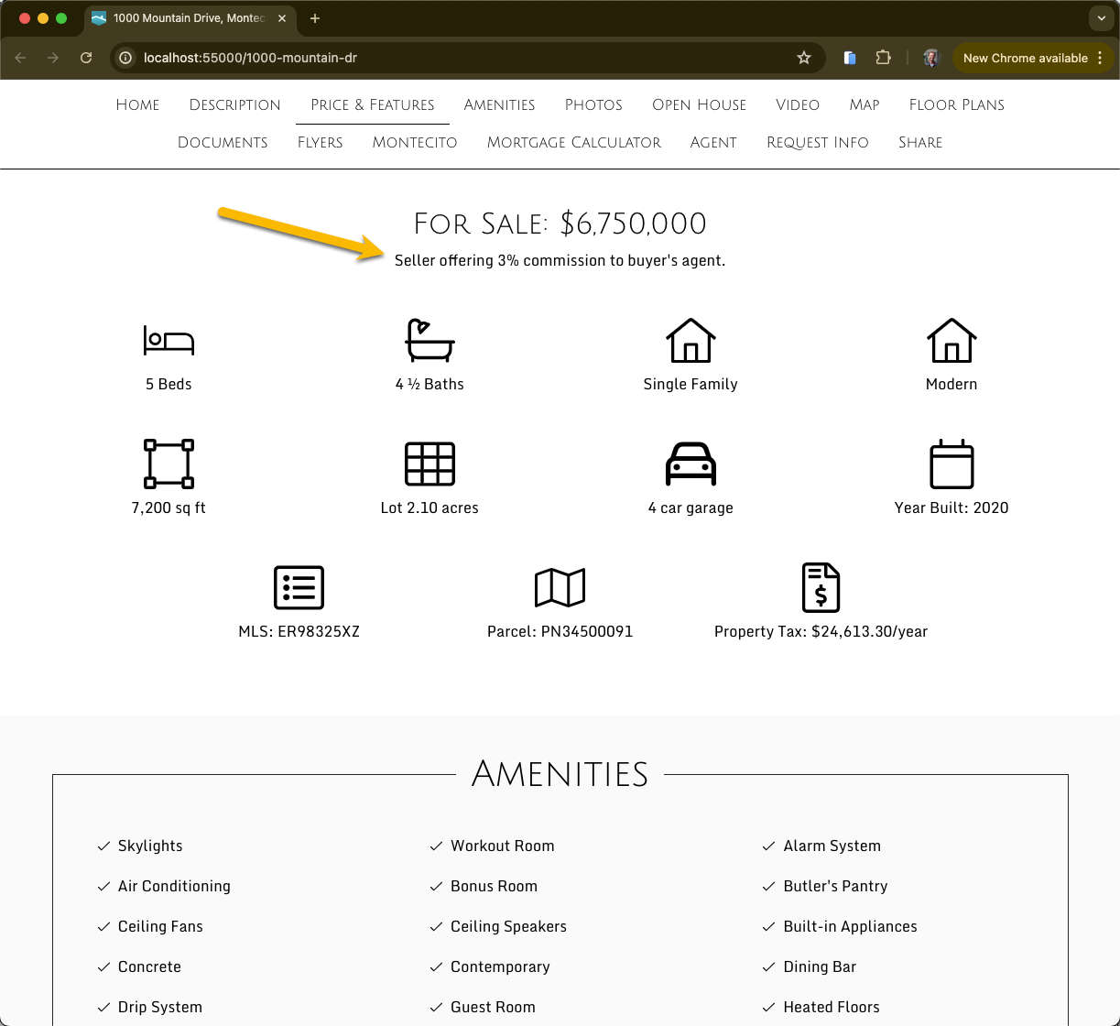
Task: Open the Photos section
Action: coord(593,104)
